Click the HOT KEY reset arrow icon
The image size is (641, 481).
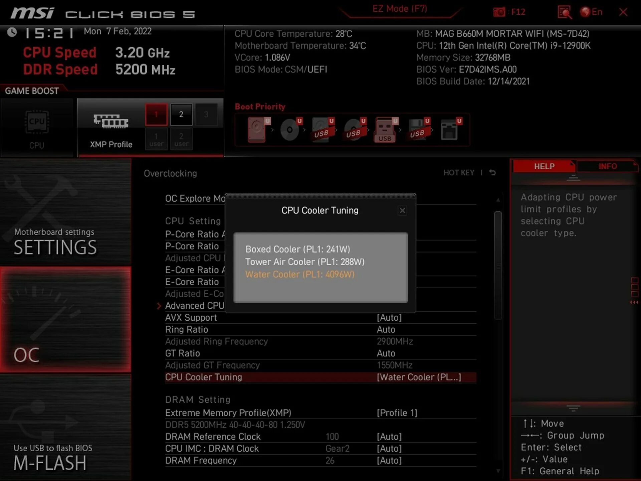[493, 173]
